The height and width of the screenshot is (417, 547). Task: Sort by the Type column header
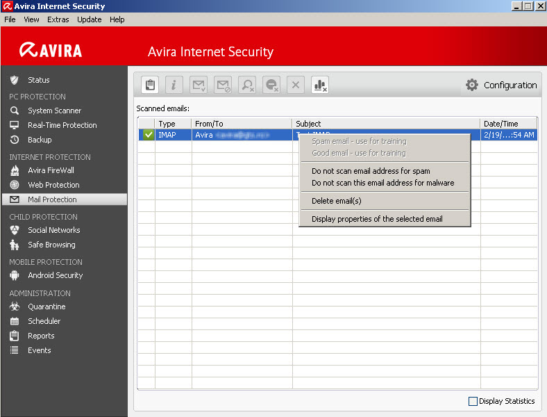(x=174, y=124)
